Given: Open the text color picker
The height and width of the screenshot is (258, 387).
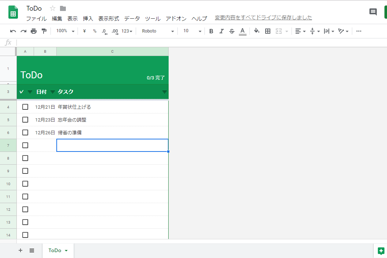Looking at the screenshot, I should 243,31.
